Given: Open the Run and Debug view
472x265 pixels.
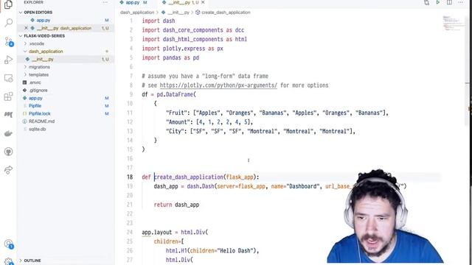Looking at the screenshot, I should pyautogui.click(x=8, y=60).
